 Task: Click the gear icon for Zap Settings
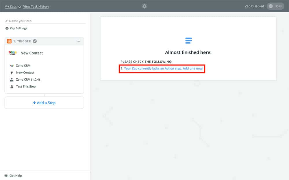tap(7, 28)
